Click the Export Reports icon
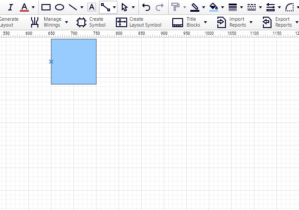 point(267,22)
